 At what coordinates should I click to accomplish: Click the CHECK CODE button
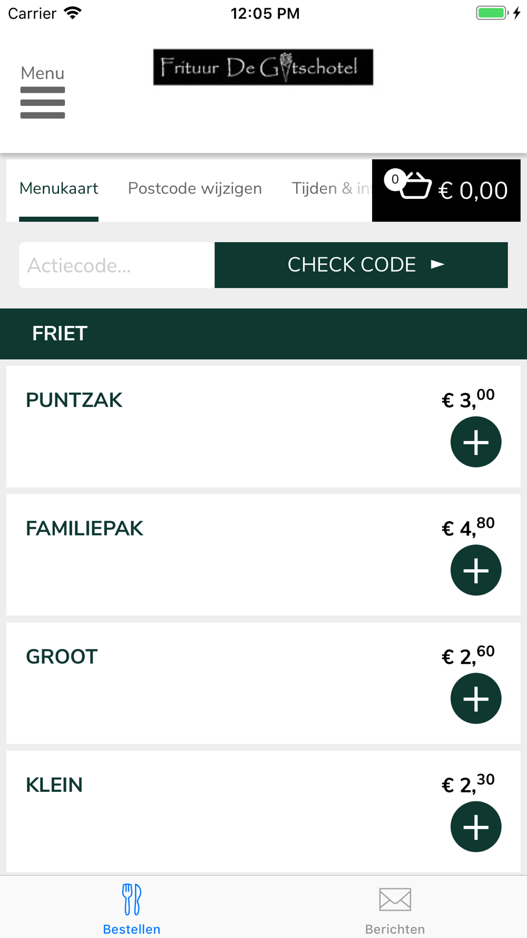pyautogui.click(x=361, y=265)
